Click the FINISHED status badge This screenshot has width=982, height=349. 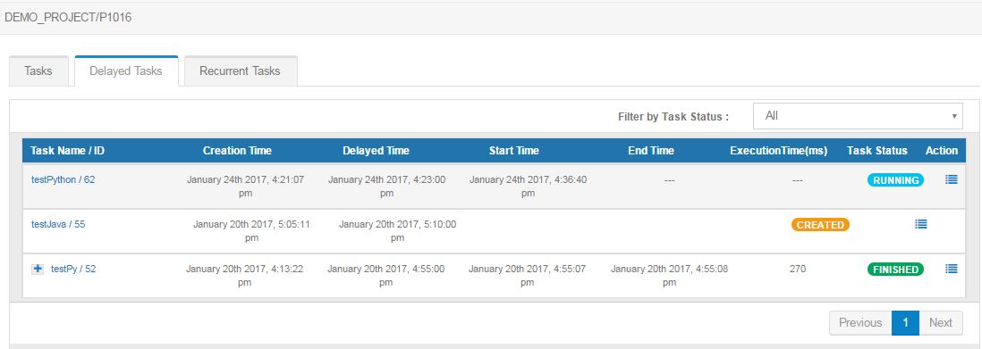click(895, 270)
